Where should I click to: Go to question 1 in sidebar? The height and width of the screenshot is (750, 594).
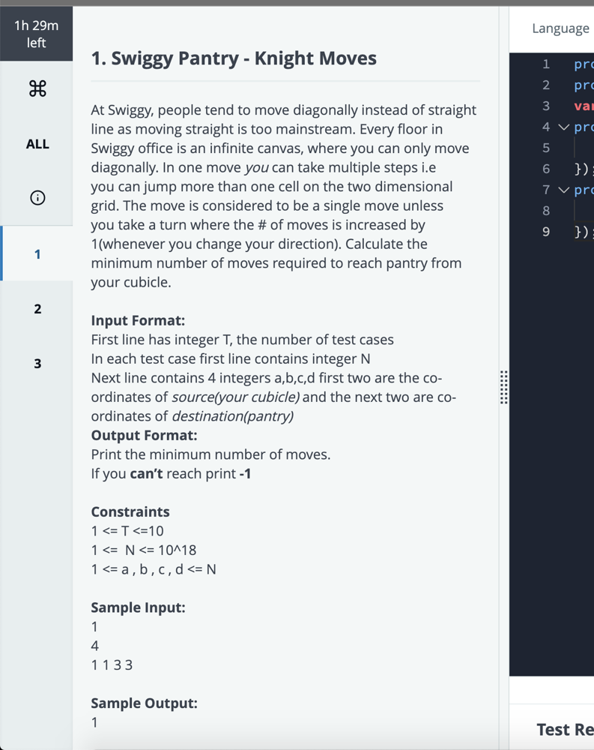coord(37,254)
